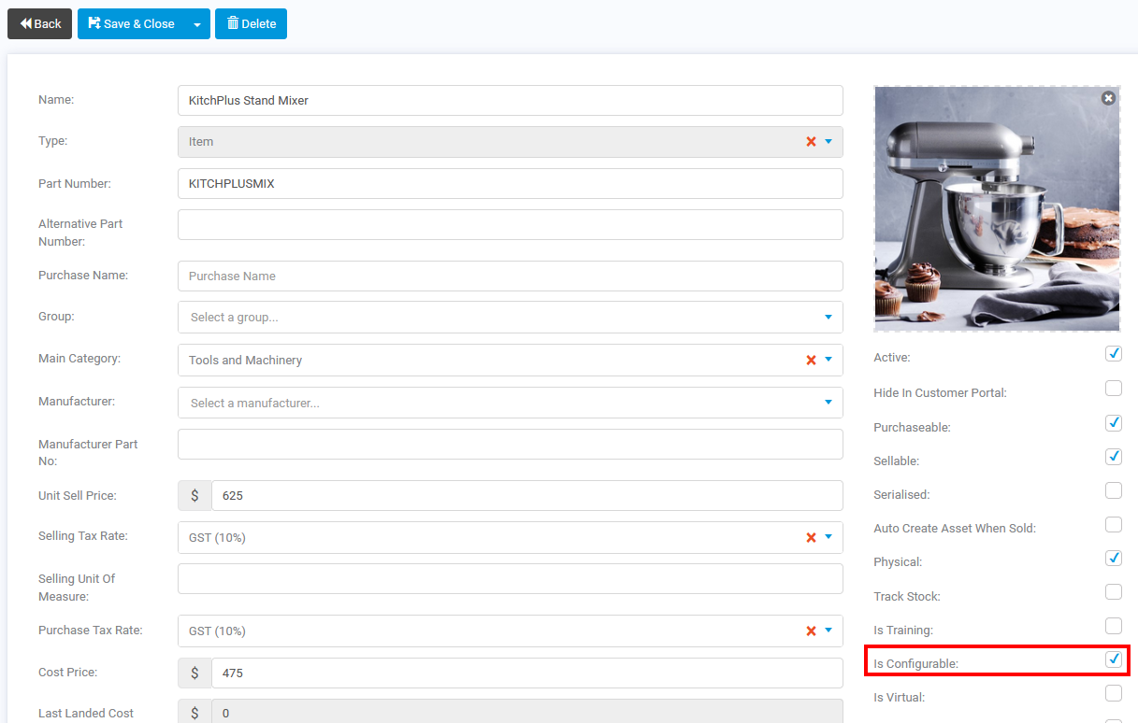Click the Manufacturer Part No field
The height and width of the screenshot is (723, 1138).
click(x=510, y=445)
